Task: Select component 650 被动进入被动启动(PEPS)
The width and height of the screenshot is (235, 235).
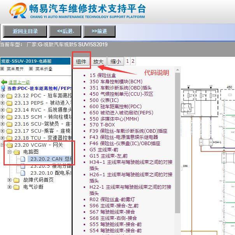Action: point(121,113)
